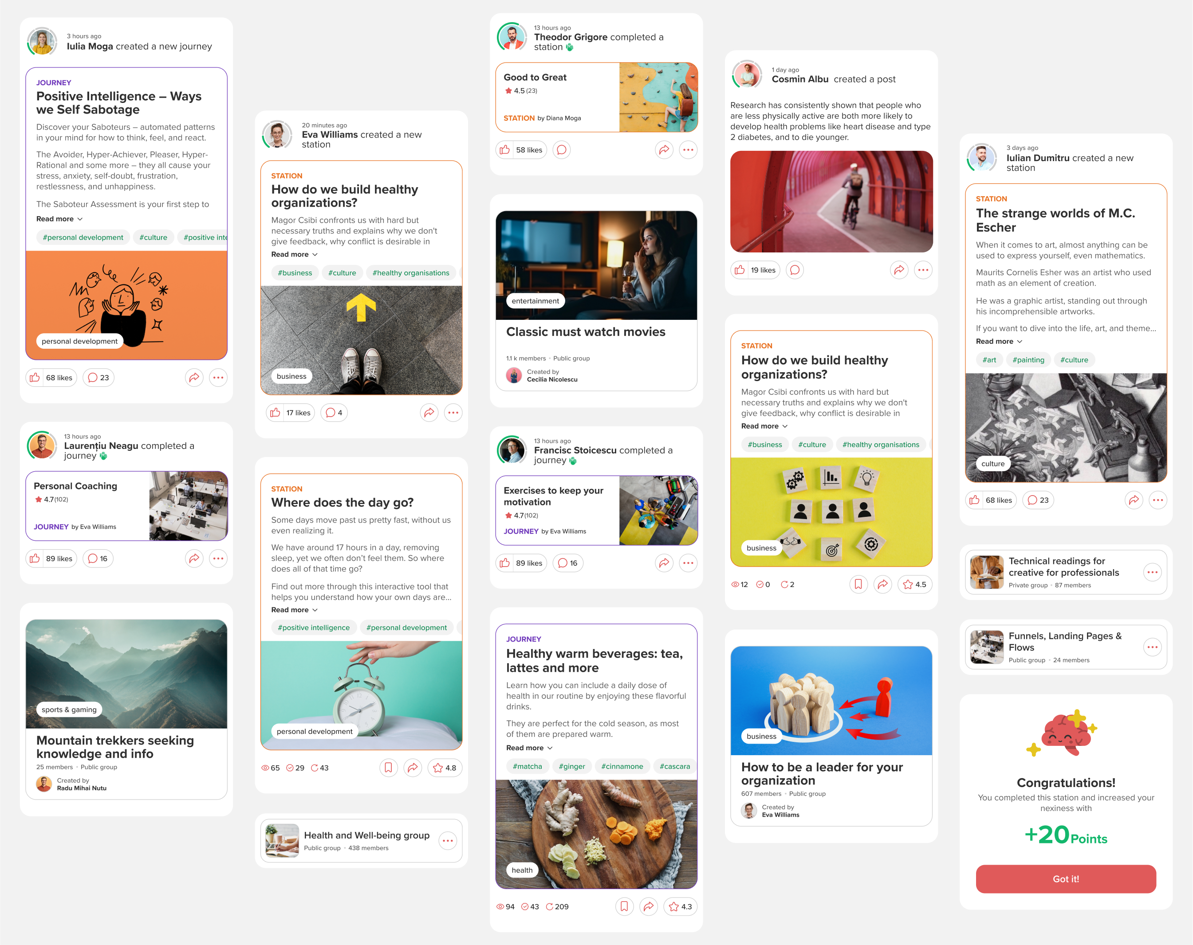Image resolution: width=1193 pixels, height=945 pixels.
Task: Toggle 4.3 star rating on warm beverages
Action: point(681,906)
